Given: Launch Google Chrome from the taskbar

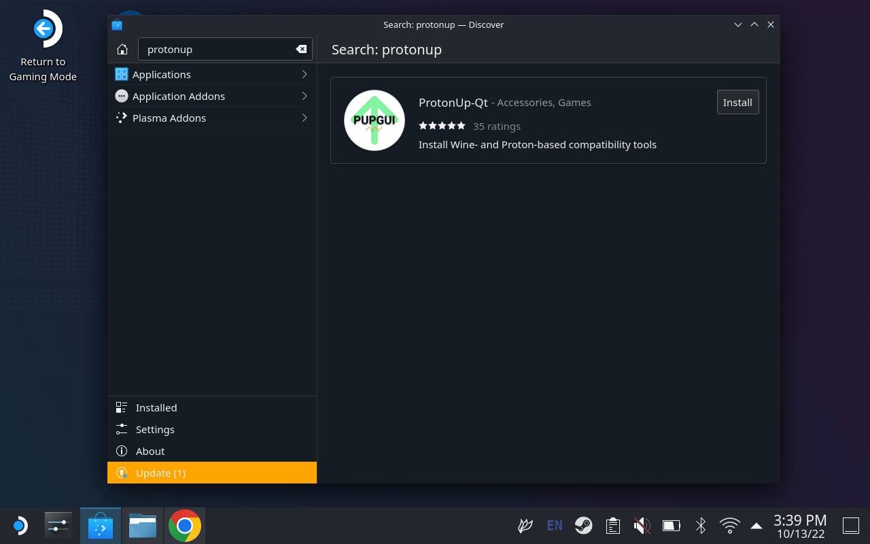Looking at the screenshot, I should [x=185, y=526].
